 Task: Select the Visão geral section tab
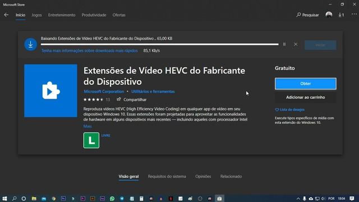128,176
